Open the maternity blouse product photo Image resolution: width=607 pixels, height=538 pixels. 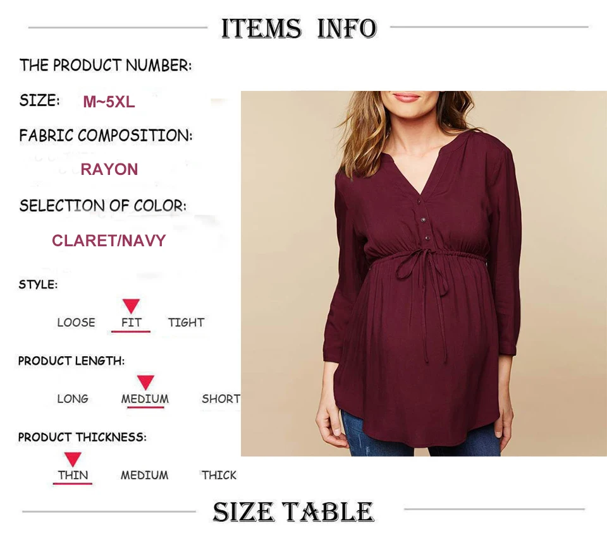(424, 273)
